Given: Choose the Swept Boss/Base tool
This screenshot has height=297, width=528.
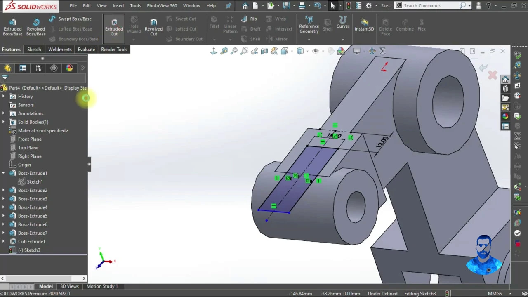Looking at the screenshot, I should pos(70,19).
